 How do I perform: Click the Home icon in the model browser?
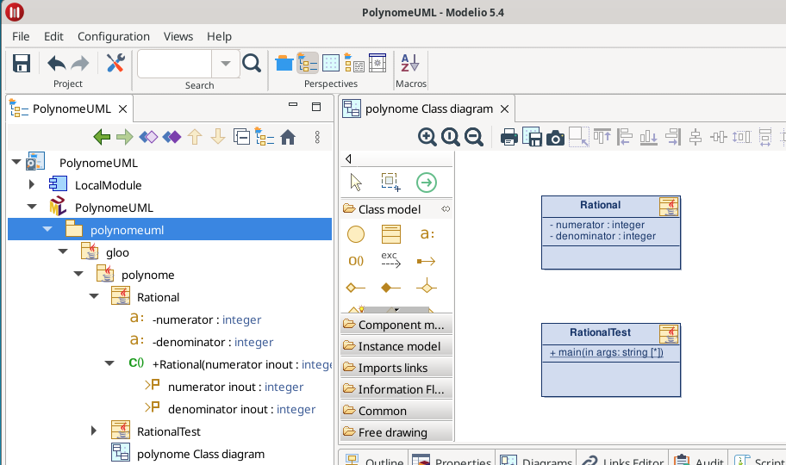[288, 137]
